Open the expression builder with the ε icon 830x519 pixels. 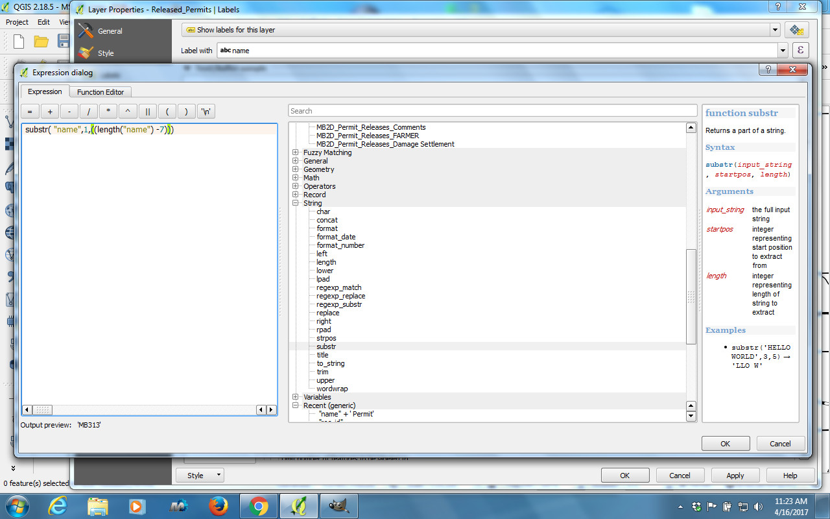800,50
